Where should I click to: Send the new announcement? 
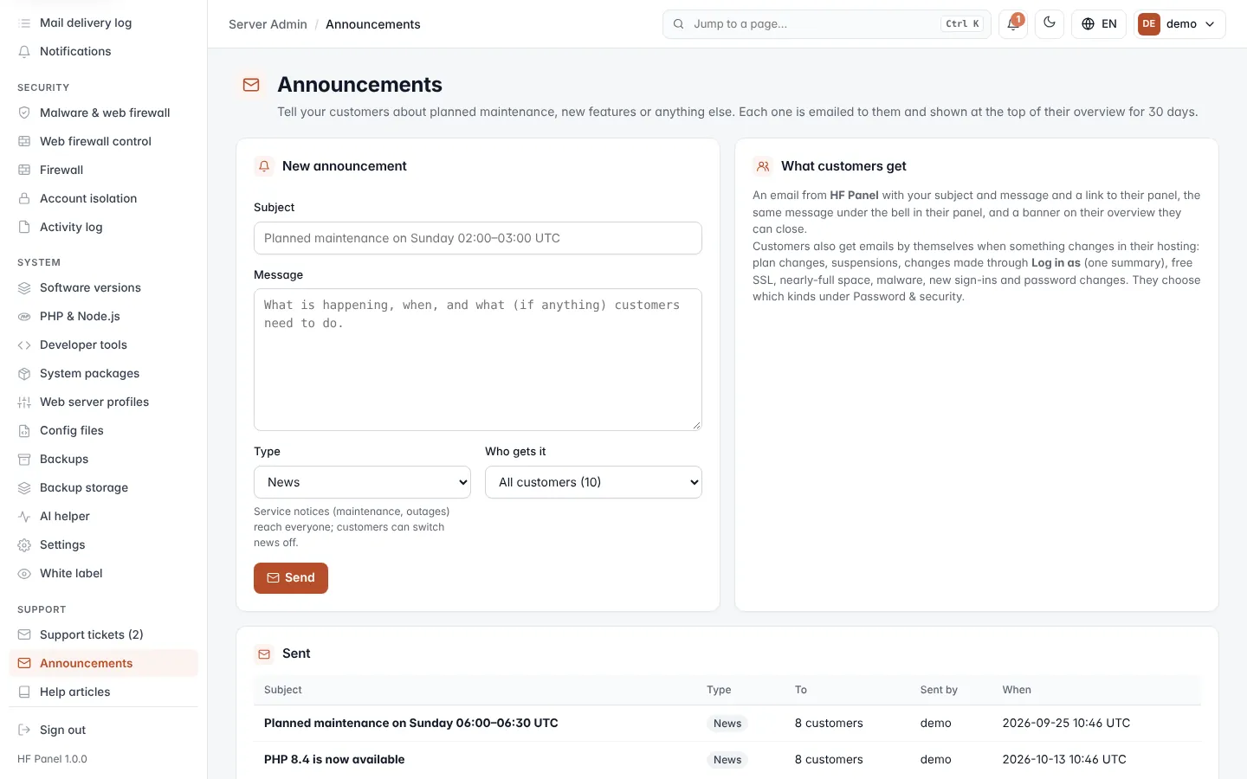(291, 578)
